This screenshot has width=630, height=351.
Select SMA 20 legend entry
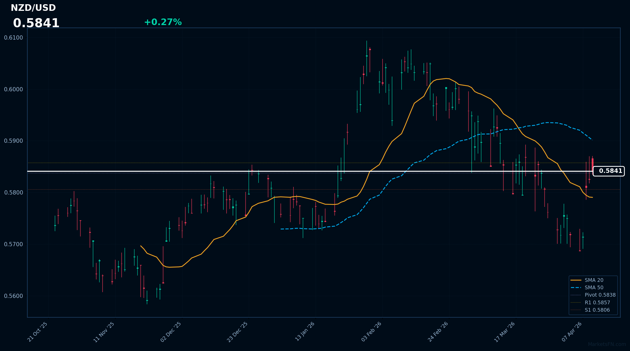[x=587, y=280]
